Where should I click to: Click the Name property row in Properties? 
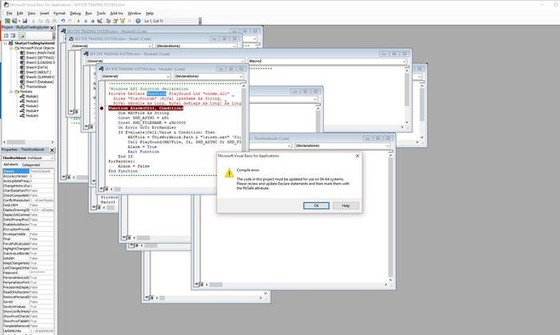[x=28, y=171]
